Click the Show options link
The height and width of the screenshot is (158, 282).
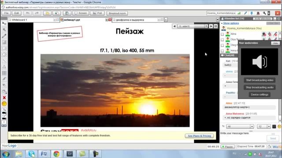231,23
